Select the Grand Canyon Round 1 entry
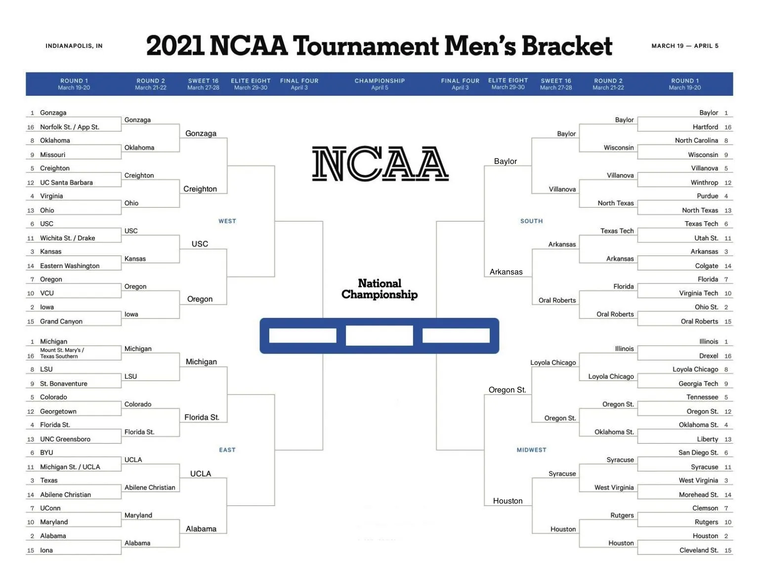759x586 pixels. (x=61, y=321)
